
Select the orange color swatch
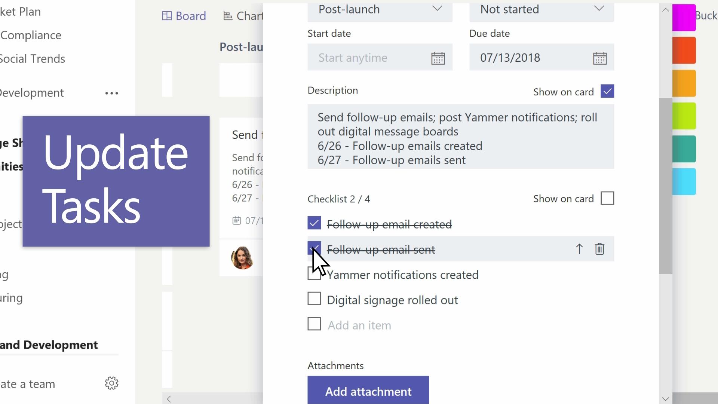point(685,83)
